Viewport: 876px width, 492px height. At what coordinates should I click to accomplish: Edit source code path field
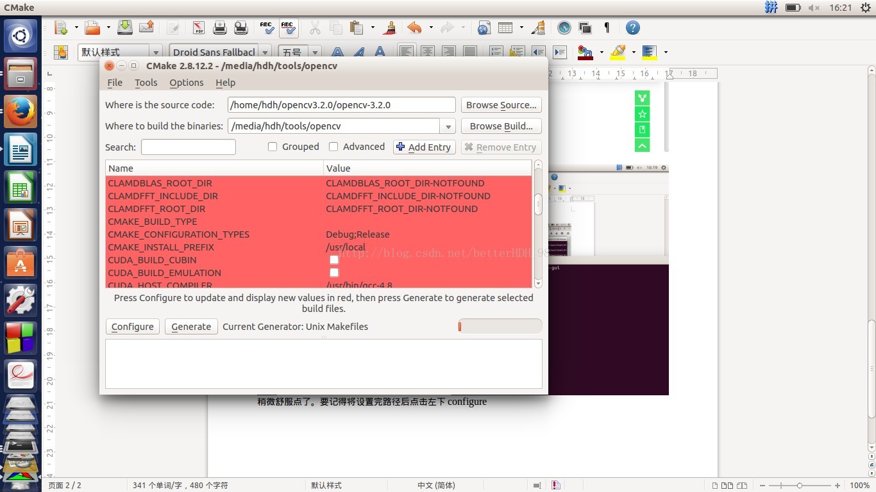[342, 105]
